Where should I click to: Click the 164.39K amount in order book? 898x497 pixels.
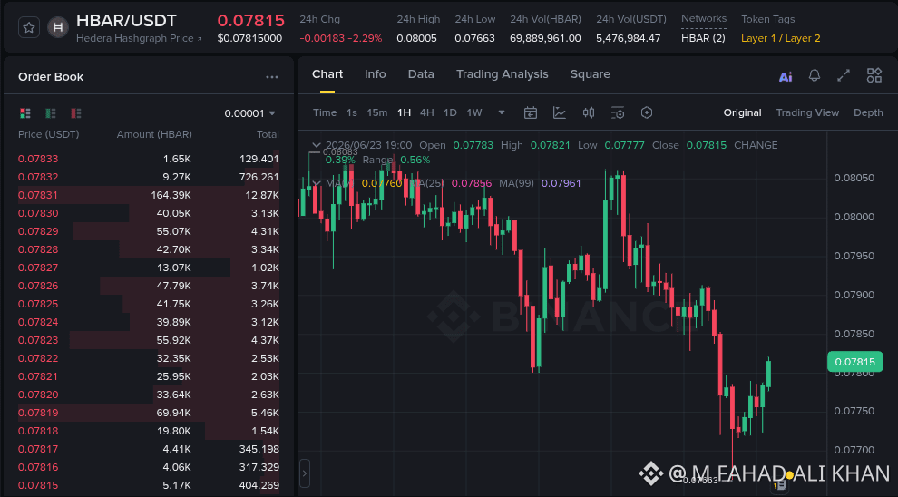(171, 195)
